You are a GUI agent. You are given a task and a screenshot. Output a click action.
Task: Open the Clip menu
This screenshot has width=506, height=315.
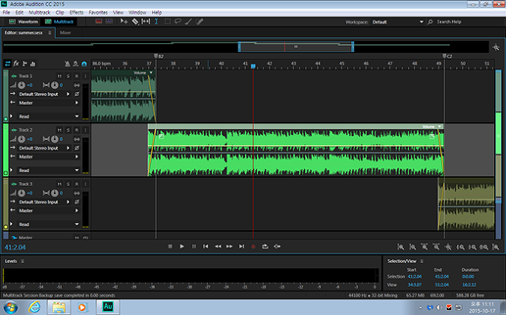click(x=59, y=13)
